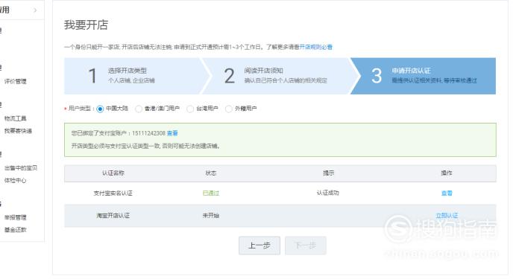Click 查看 next to the Alipay account
516x279 pixels.
(x=172, y=133)
